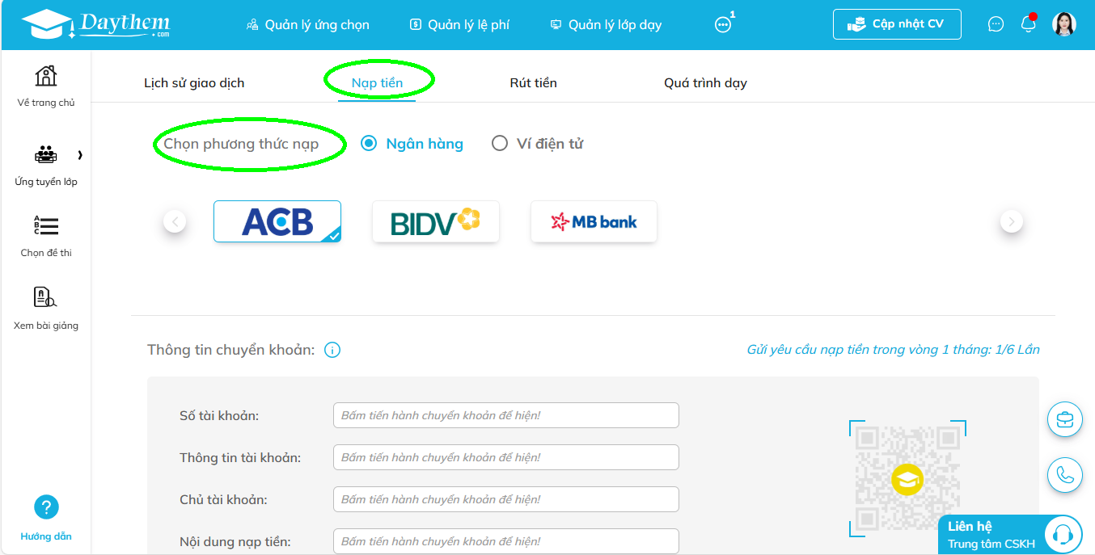Screen dimensions: 1095x555
Task: Click the transfer info icon beside Thông tin chuyển khoản
Action: pos(332,350)
